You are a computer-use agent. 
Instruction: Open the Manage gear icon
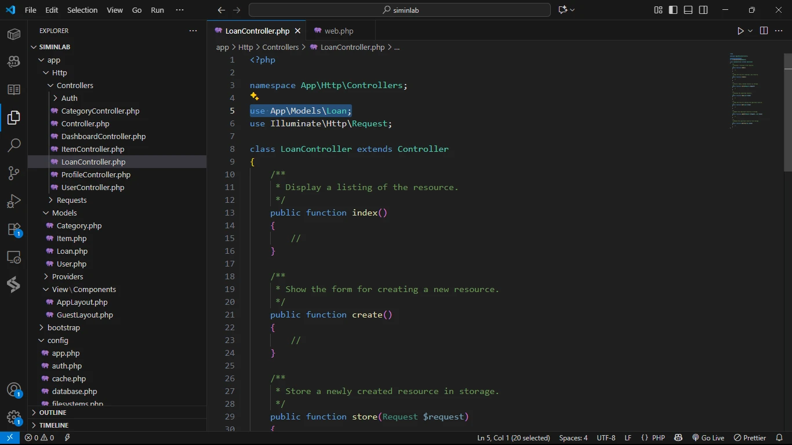coord(14,418)
